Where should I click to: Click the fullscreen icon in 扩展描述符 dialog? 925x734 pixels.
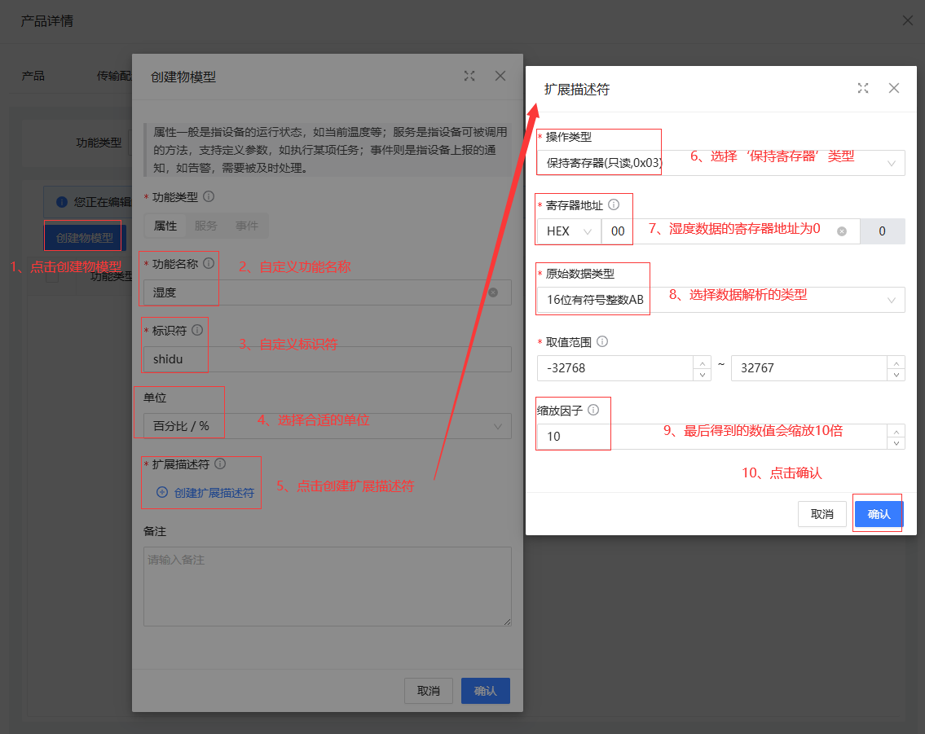863,88
